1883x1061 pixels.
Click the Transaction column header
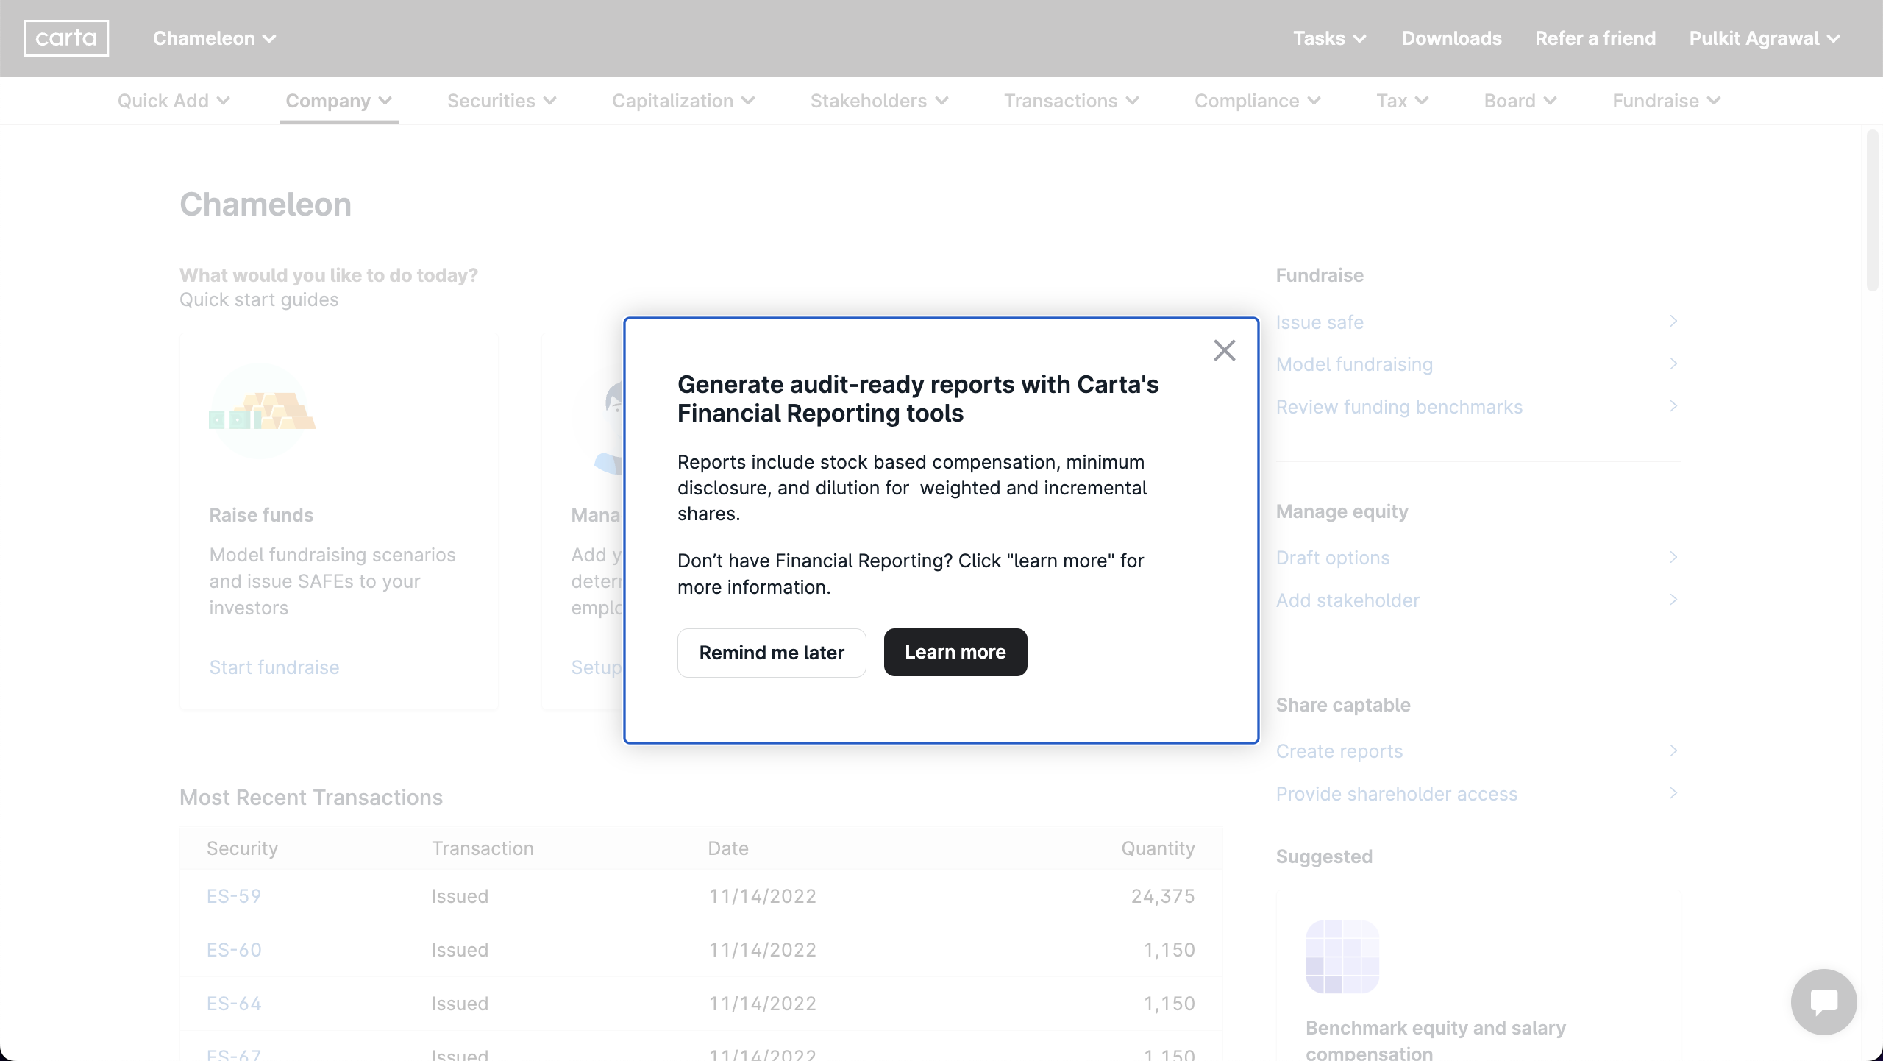point(483,848)
